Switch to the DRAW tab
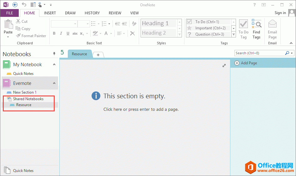Screen dimensions: 296x176 (x=70, y=13)
